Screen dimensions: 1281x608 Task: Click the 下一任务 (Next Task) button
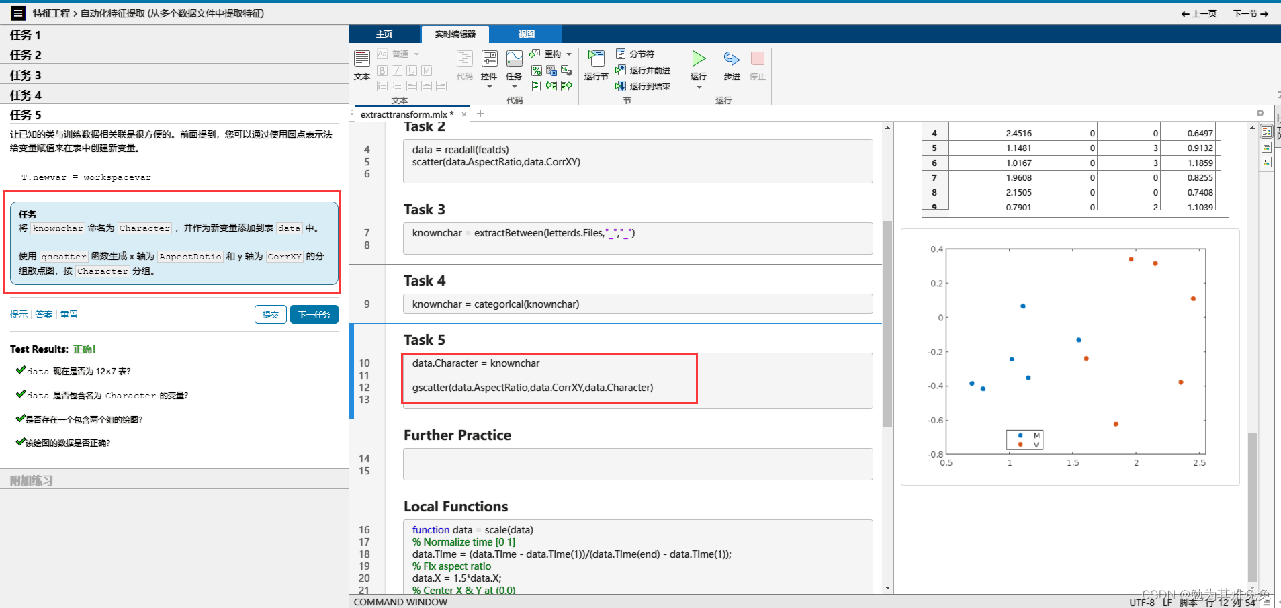click(314, 314)
